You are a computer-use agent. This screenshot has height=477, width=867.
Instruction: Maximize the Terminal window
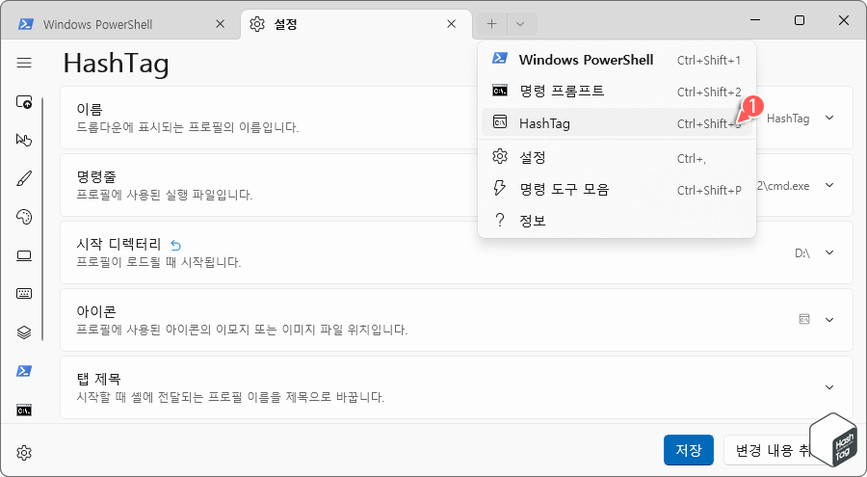click(800, 20)
